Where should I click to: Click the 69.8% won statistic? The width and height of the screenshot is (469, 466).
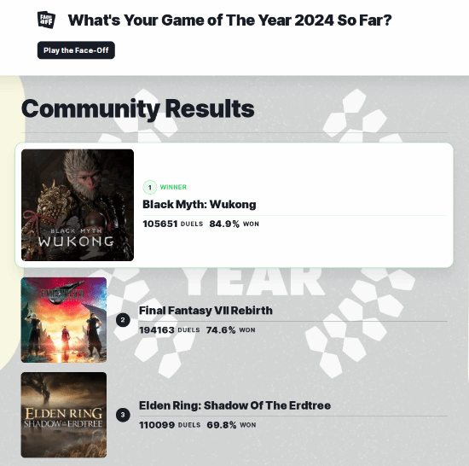[222, 425]
